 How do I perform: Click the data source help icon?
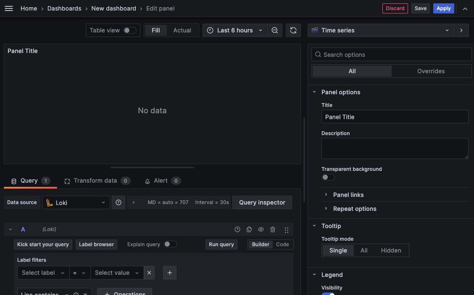(118, 202)
